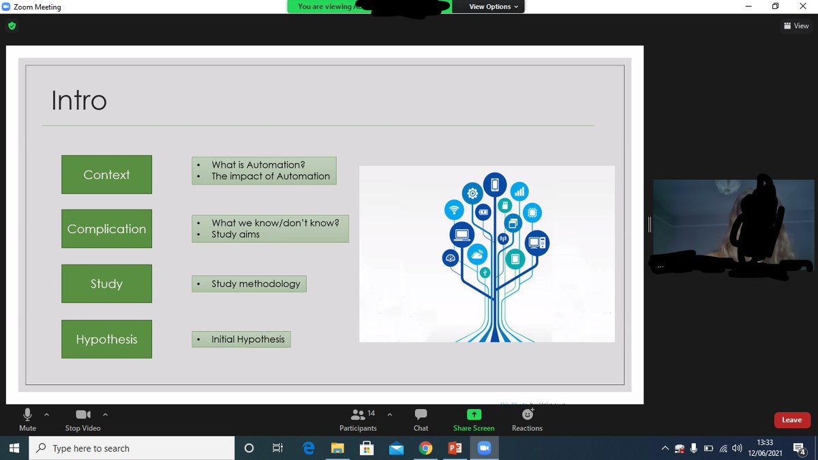Leave the Zoom meeting

[x=791, y=420]
